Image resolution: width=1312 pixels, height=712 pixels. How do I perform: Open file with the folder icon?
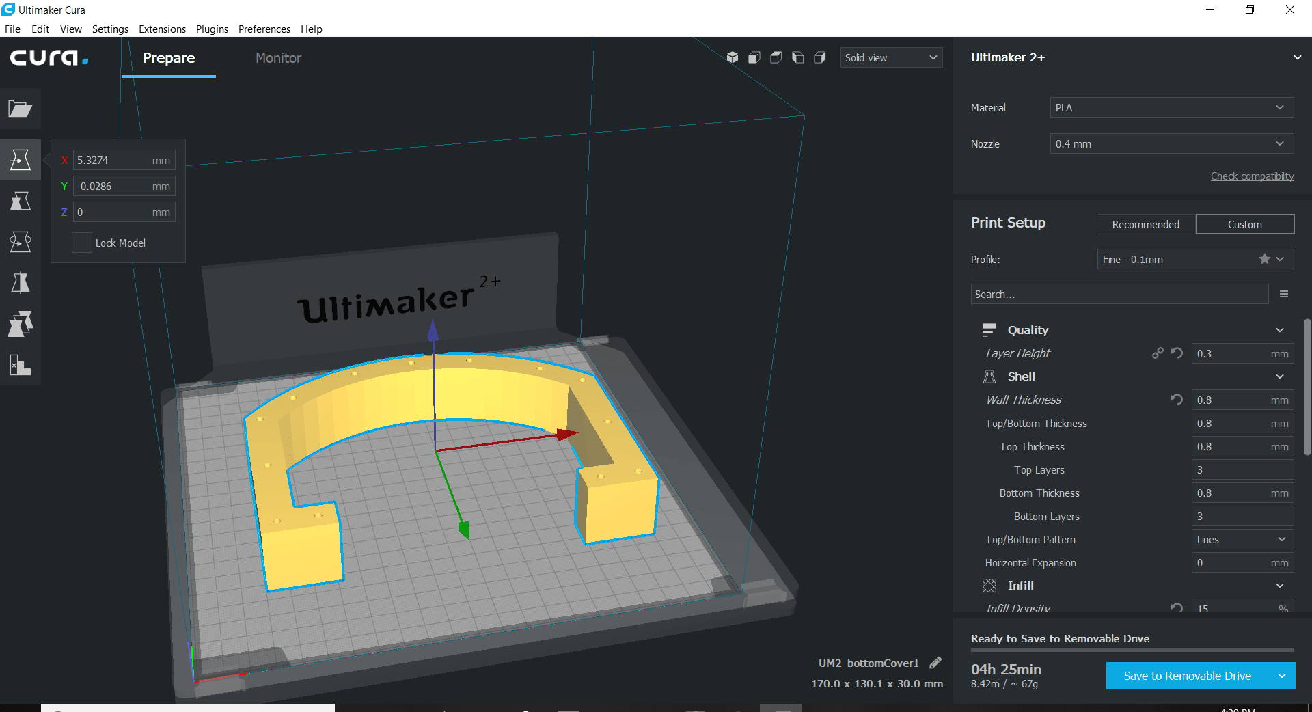20,109
